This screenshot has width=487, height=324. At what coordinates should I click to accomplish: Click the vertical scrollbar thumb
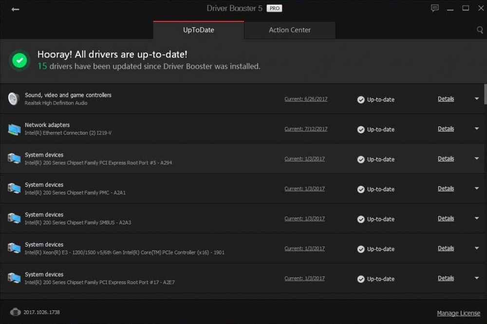tap(485, 94)
